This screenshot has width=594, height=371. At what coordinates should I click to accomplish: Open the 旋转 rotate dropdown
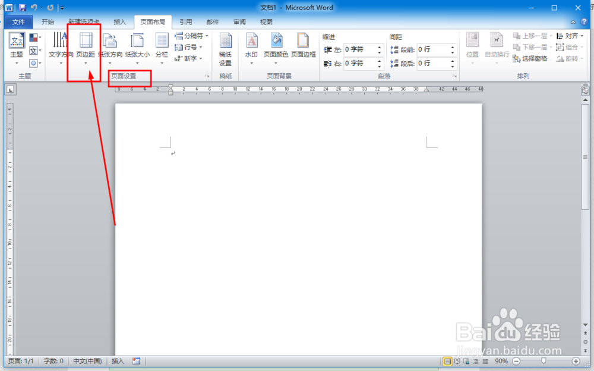[570, 59]
